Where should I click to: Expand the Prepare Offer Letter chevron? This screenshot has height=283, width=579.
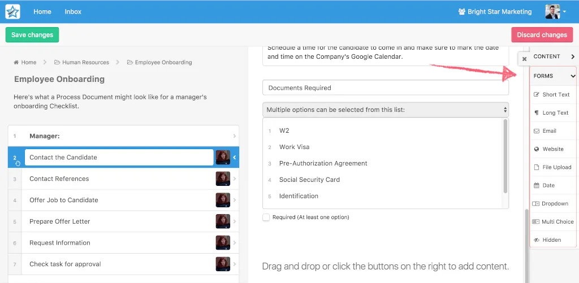pyautogui.click(x=235, y=221)
